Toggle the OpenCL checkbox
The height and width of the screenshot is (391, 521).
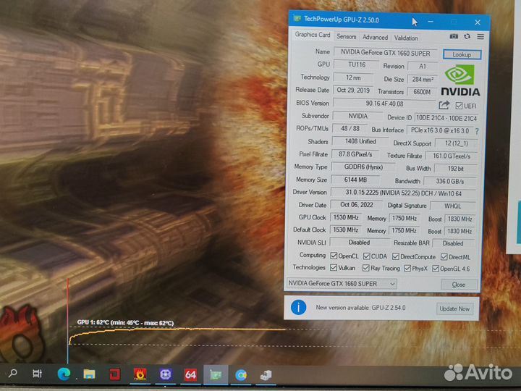click(x=334, y=256)
